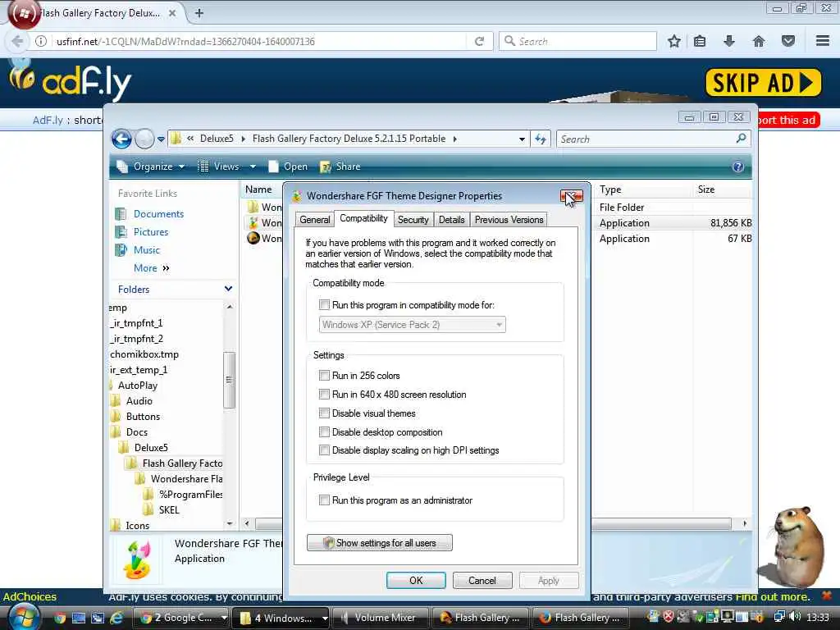Click the Pocket icon in Firefox toolbar
Screen dimensions: 840x630
[x=788, y=41]
